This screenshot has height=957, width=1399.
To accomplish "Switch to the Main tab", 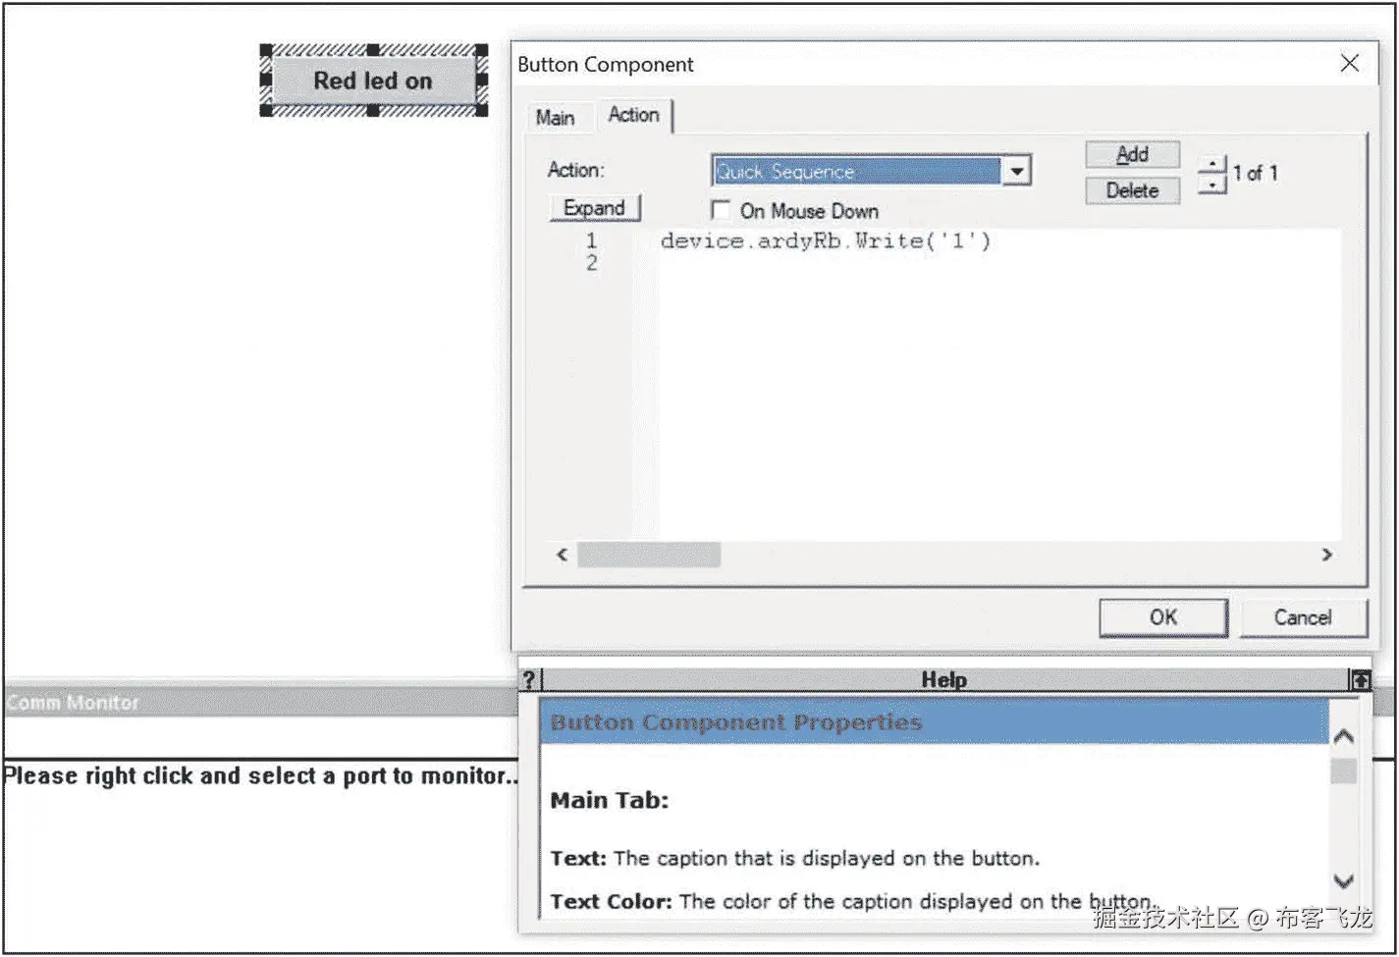I will (556, 118).
